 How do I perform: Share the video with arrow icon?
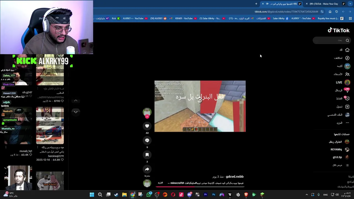[147, 169]
